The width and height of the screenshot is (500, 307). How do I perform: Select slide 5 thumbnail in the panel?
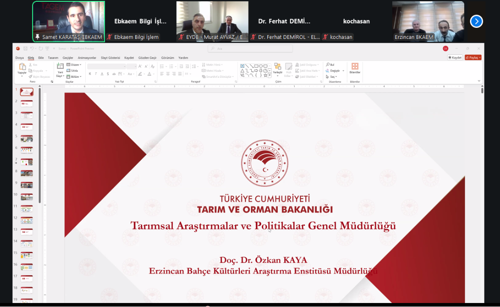tap(27, 138)
